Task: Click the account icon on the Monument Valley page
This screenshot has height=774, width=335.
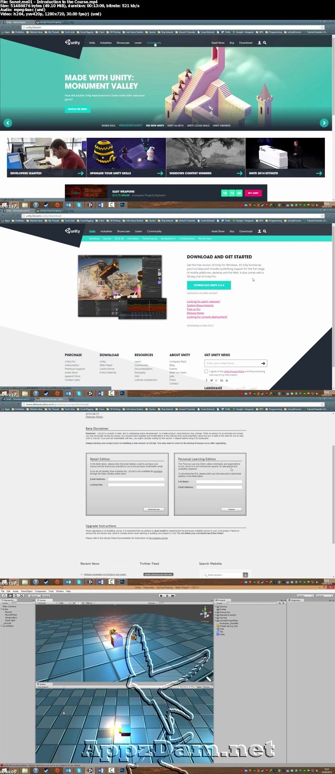Action: coord(259,43)
